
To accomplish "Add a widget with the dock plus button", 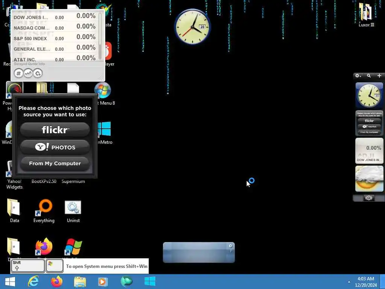I will [x=379, y=76].
